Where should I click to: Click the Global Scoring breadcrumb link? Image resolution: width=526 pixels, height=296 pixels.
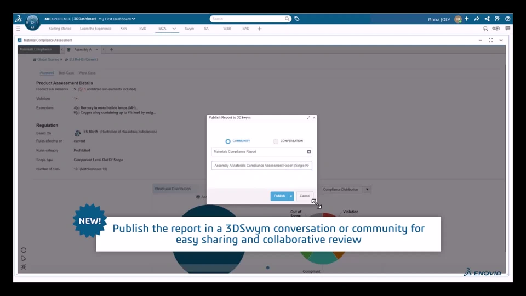pyautogui.click(x=48, y=59)
